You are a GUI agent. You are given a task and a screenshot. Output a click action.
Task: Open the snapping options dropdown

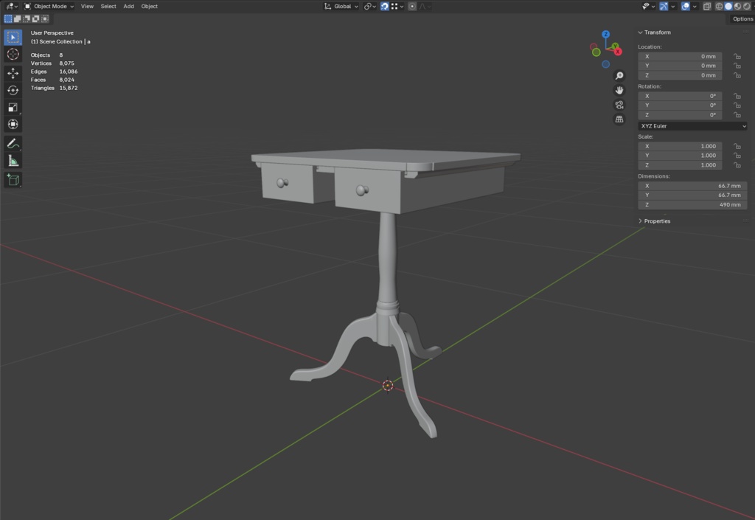[x=397, y=6]
